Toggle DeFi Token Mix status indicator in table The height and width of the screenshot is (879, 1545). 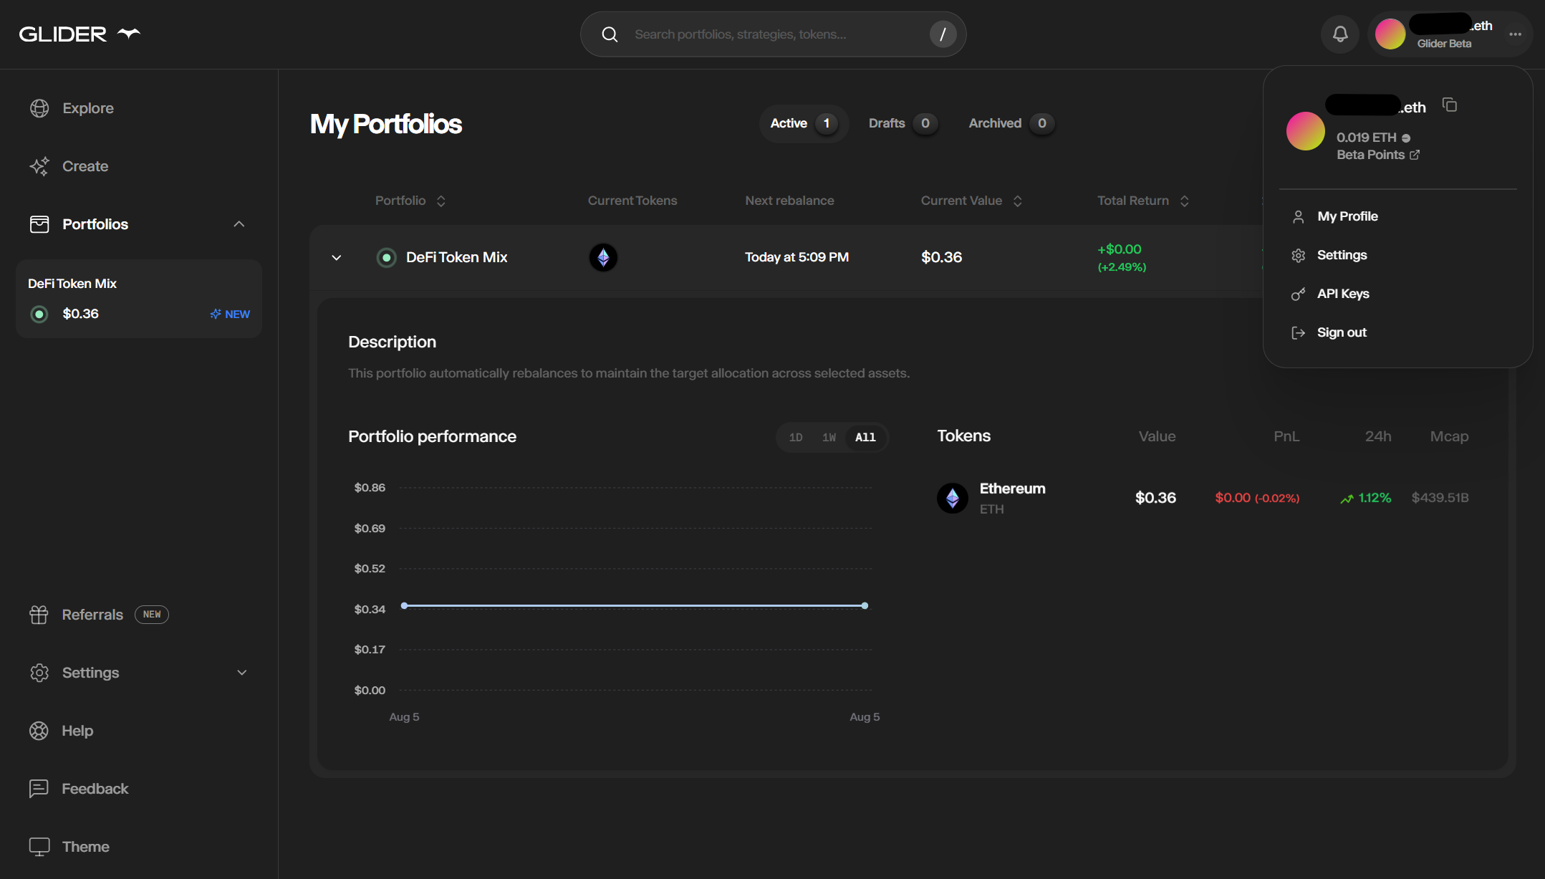tap(386, 257)
